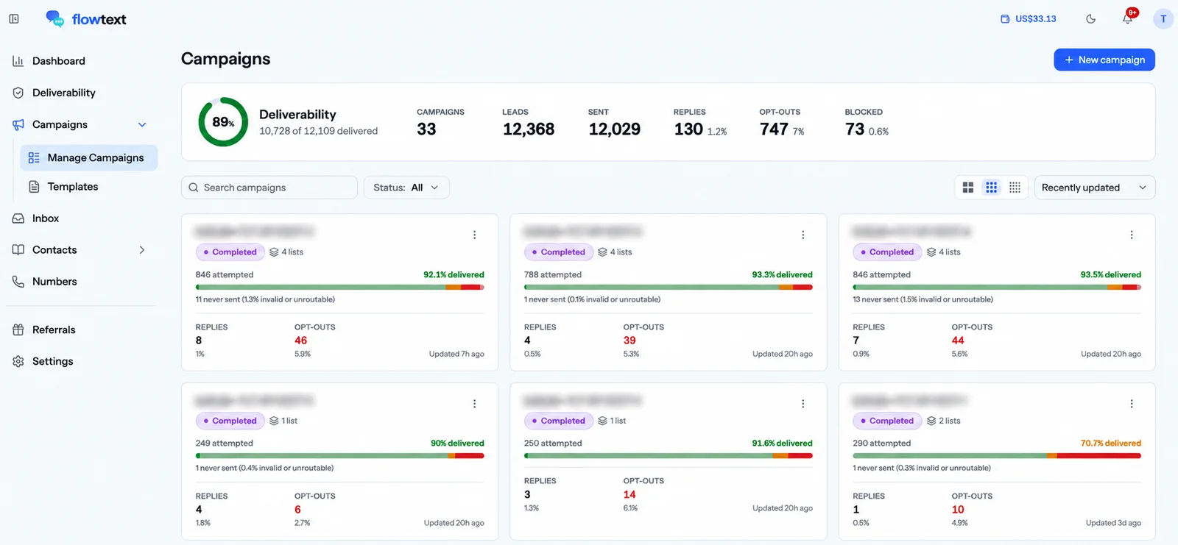The width and height of the screenshot is (1178, 545).
Task: Open the user avatar menu labeled T
Action: click(1163, 19)
